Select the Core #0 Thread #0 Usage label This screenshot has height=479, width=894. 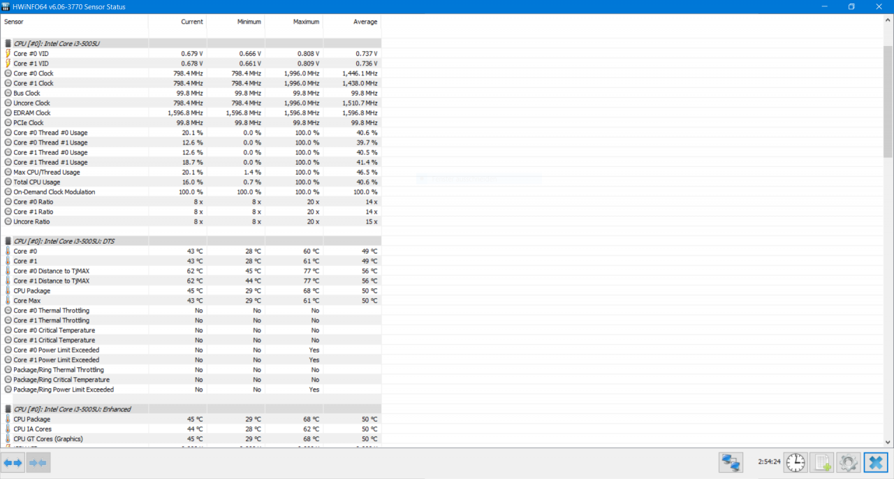50,133
